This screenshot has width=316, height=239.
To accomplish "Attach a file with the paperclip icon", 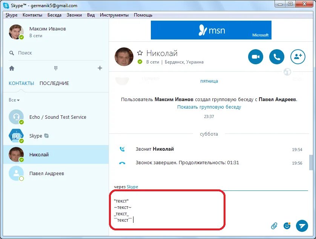I will 274,226.
